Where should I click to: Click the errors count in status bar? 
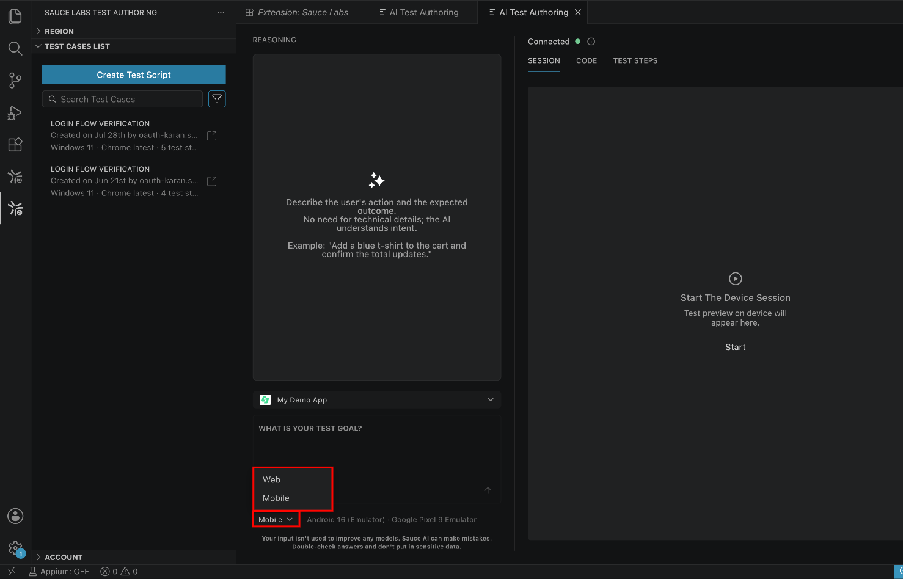(x=109, y=572)
